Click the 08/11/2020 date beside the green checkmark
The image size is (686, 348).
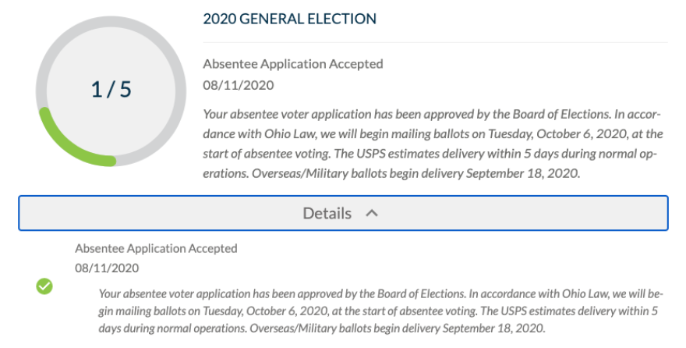pos(107,268)
